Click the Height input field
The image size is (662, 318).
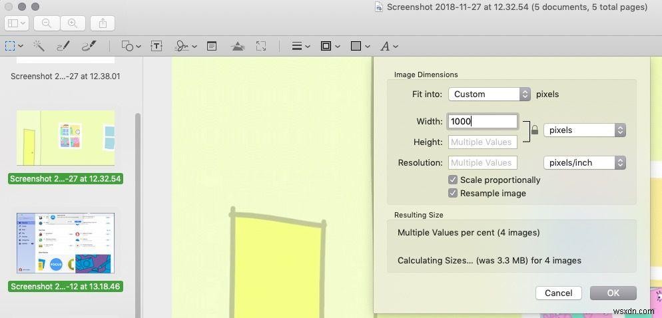pyautogui.click(x=483, y=142)
